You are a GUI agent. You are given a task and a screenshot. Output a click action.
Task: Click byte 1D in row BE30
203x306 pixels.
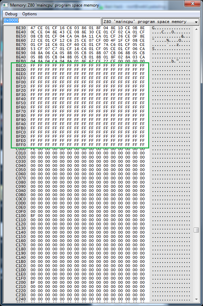tap(121, 28)
